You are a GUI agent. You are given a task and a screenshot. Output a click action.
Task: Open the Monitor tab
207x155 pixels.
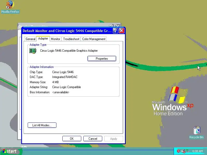[x=56, y=39]
